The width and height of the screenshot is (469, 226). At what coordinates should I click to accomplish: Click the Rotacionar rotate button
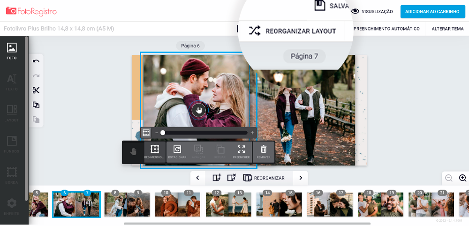point(177,152)
